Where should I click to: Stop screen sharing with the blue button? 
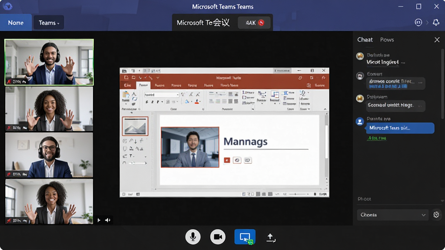(245, 237)
